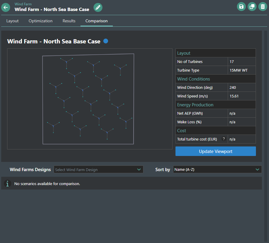Select the Comparison tab
Viewport: 269px width, 243px height.
tap(96, 21)
